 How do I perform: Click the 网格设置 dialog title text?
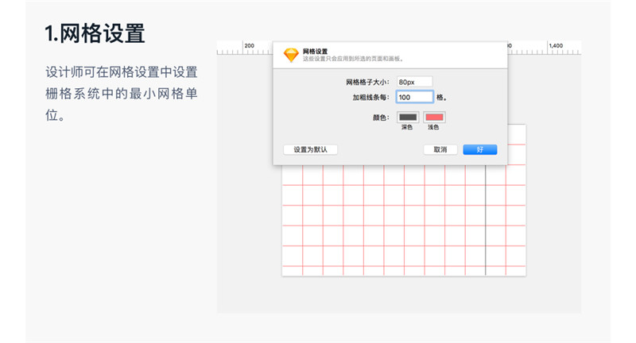(315, 51)
